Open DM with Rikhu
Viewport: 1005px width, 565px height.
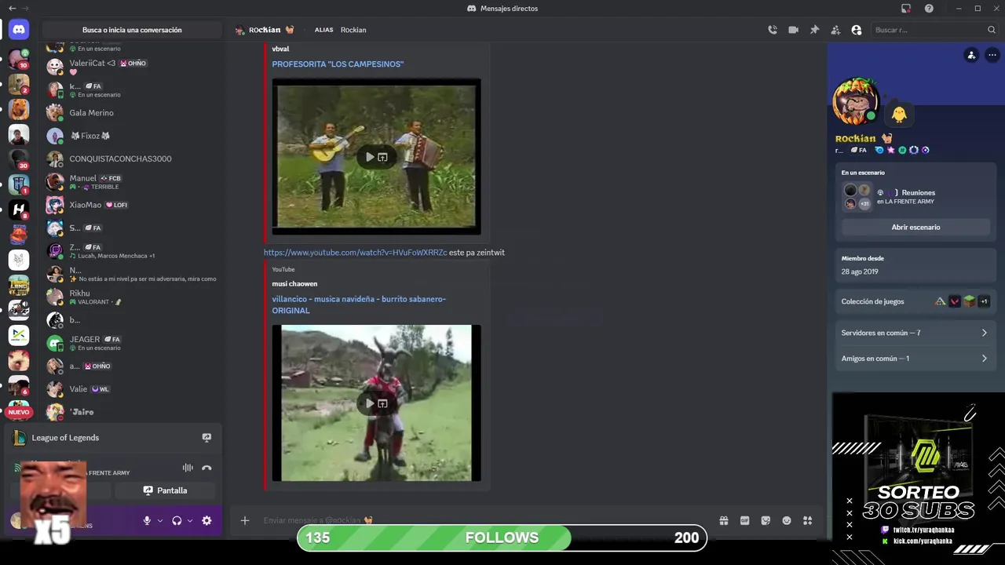click(132, 297)
